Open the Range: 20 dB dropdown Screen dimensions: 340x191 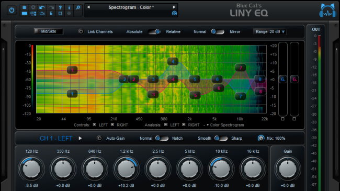pyautogui.click(x=270, y=32)
